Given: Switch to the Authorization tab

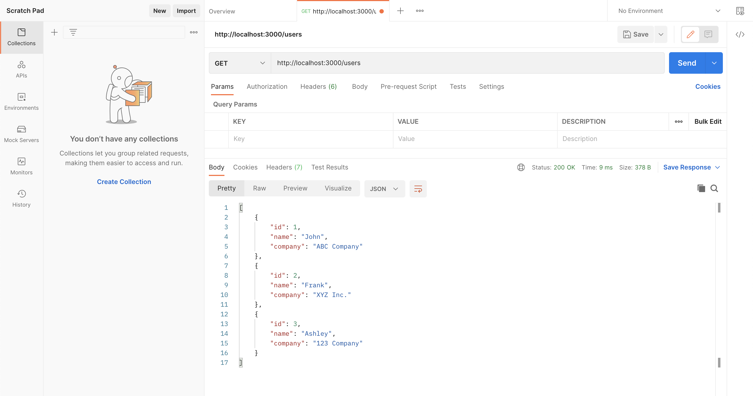Looking at the screenshot, I should (267, 87).
